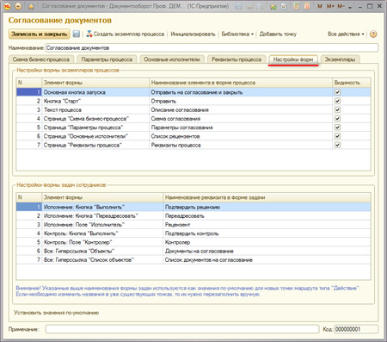Click the Записать и закрыть button
Image resolution: width=387 pixels, height=342 pixels.
point(40,34)
